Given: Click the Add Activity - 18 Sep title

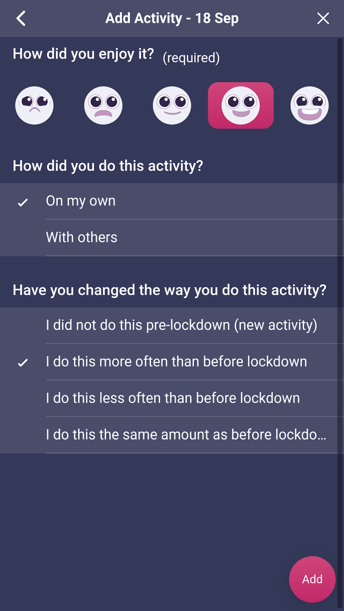Looking at the screenshot, I should pyautogui.click(x=172, y=18).
